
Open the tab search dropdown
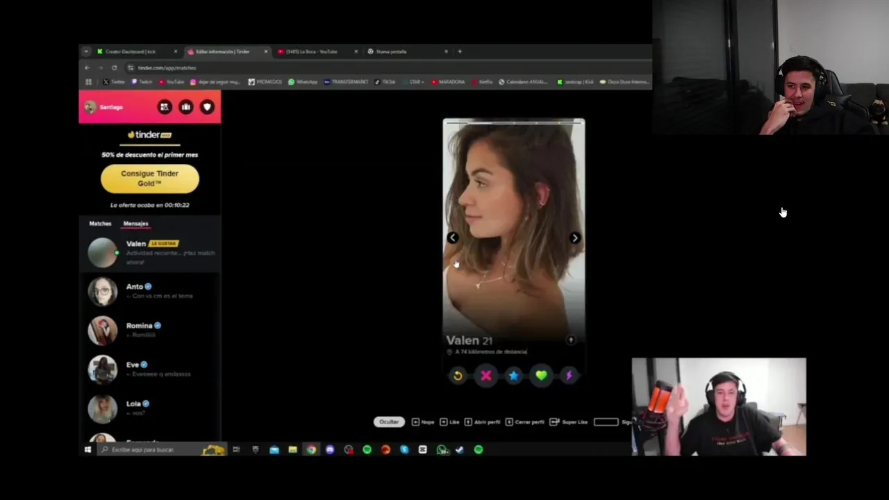(x=86, y=51)
